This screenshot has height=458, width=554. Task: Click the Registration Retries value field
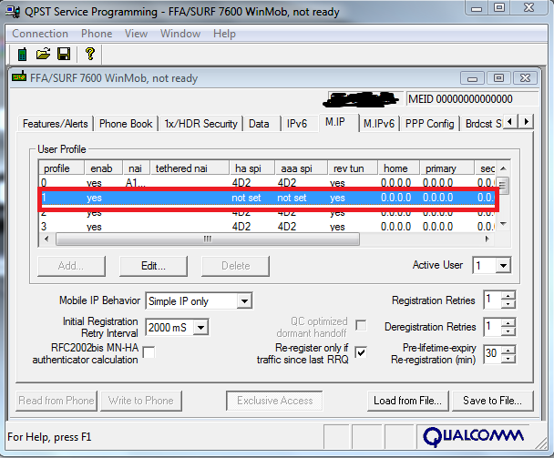[493, 300]
